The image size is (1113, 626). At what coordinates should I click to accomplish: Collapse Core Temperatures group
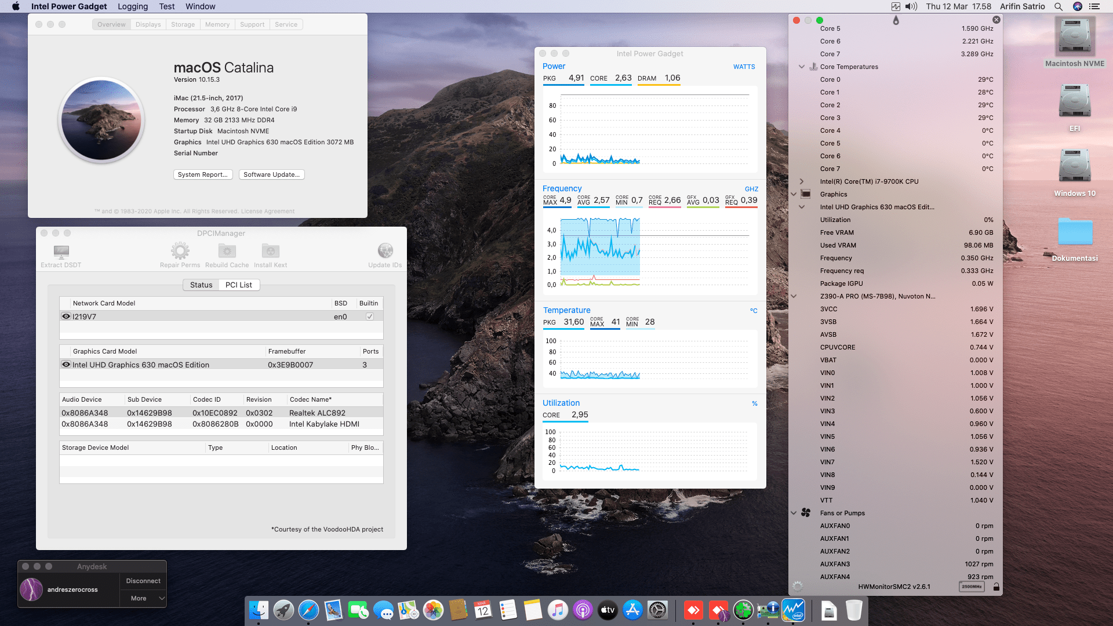(x=802, y=67)
